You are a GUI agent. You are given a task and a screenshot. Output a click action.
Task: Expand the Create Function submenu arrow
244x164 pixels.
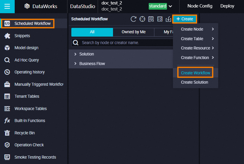[213, 58]
